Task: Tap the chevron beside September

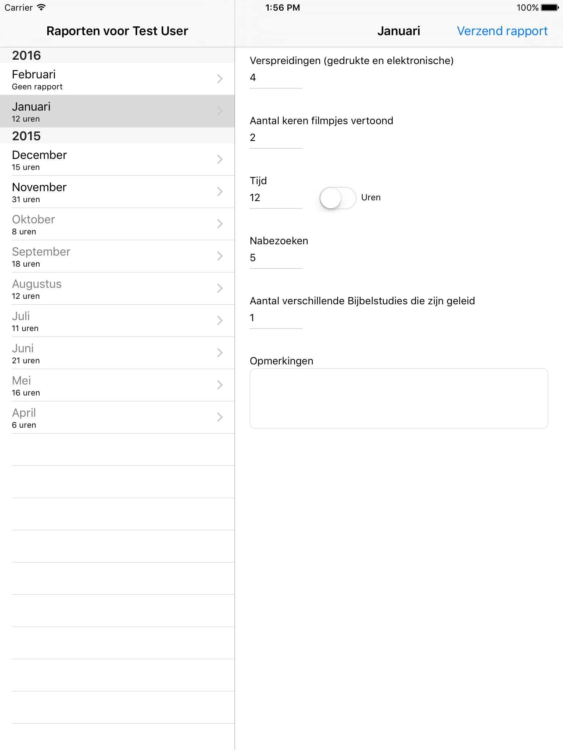Action: tap(220, 256)
